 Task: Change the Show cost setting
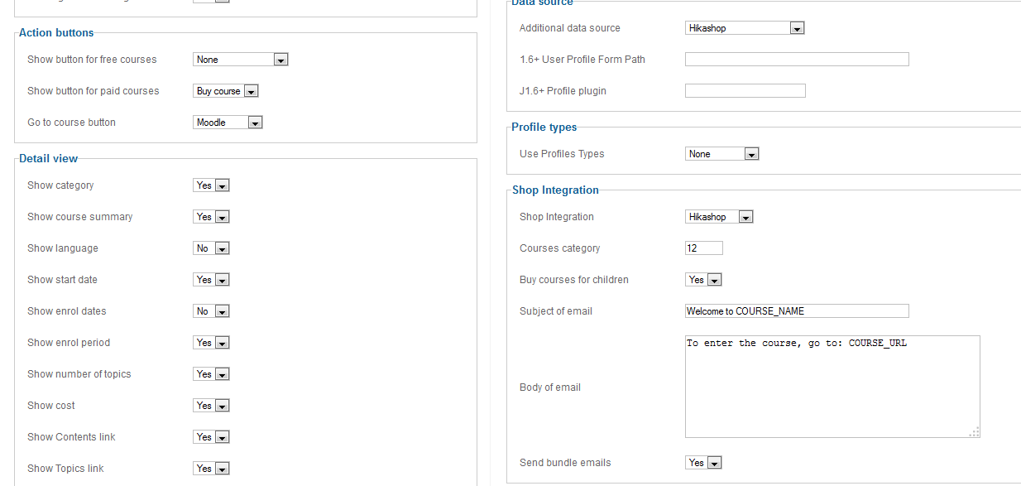pyautogui.click(x=211, y=406)
